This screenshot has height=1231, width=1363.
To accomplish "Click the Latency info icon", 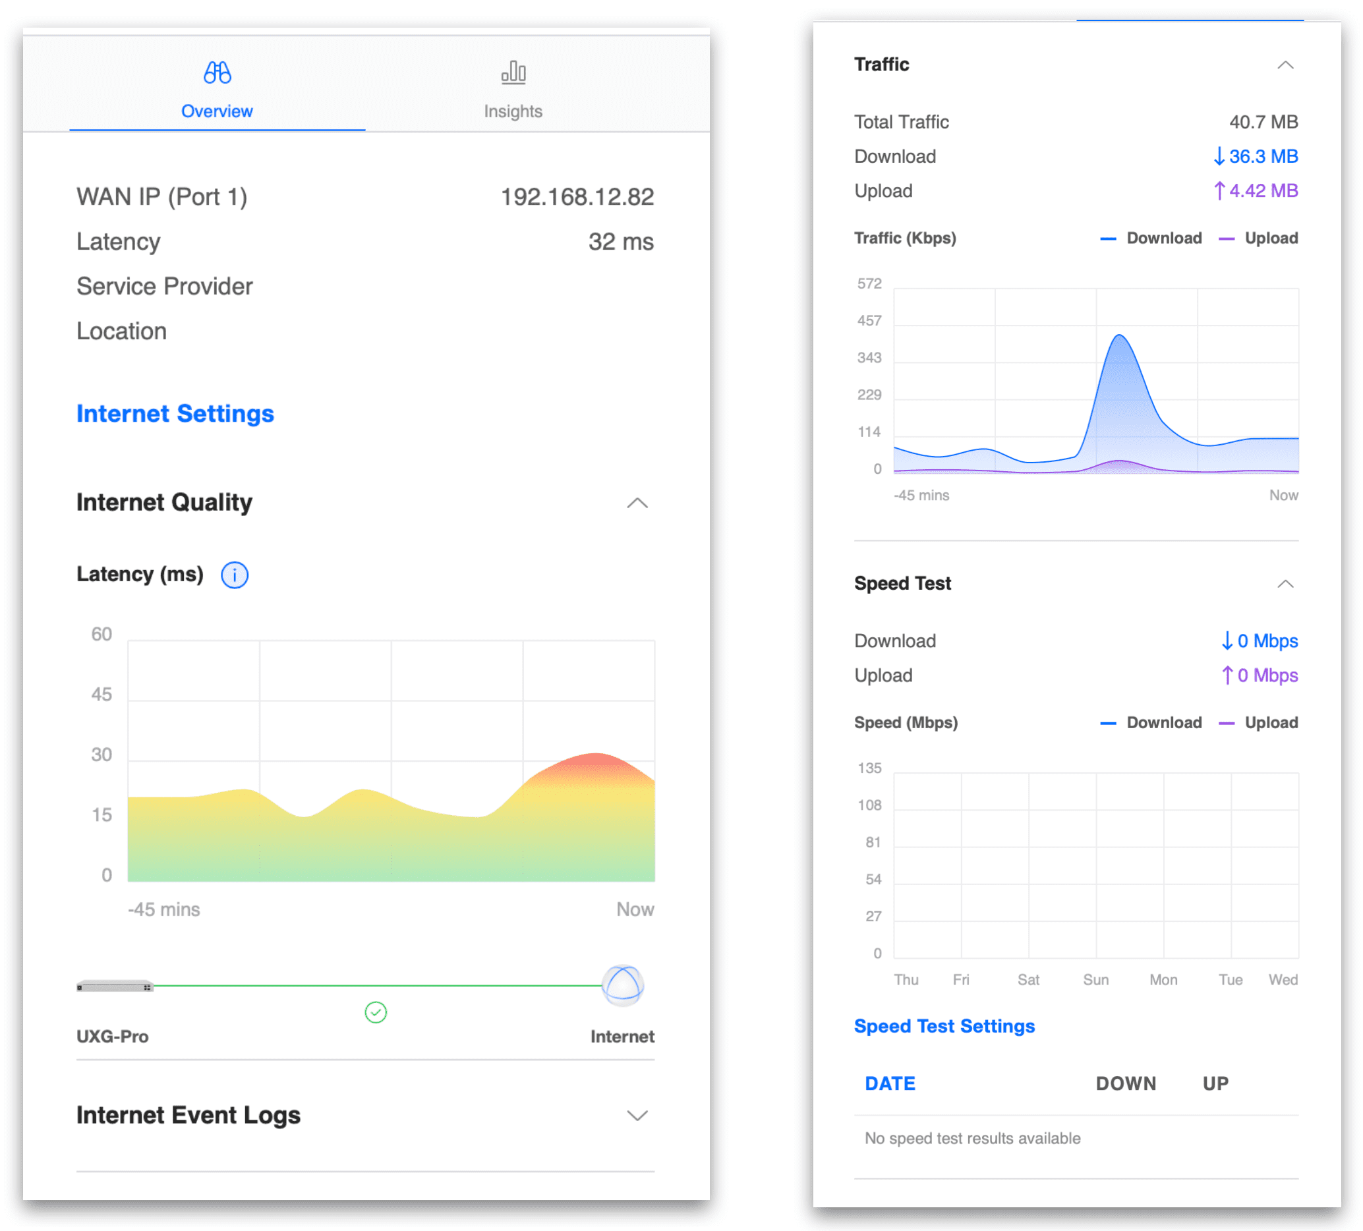I will (x=234, y=575).
